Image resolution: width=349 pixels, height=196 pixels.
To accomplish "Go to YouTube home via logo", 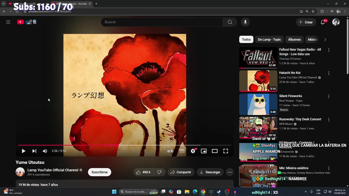I will pos(27,22).
